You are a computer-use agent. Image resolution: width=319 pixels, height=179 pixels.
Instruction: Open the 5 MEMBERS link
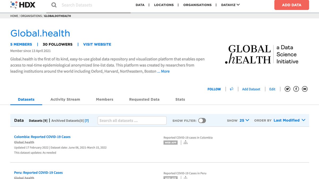(21, 44)
